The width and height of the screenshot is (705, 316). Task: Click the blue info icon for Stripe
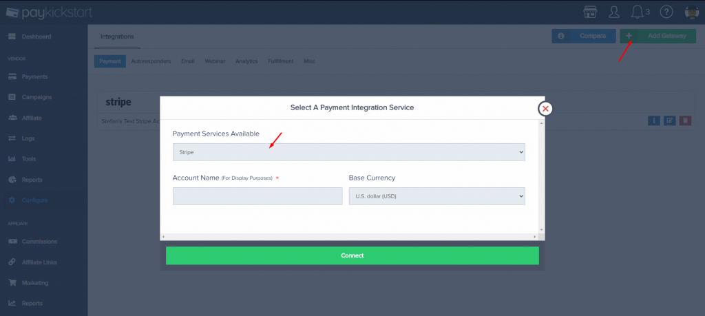click(654, 121)
